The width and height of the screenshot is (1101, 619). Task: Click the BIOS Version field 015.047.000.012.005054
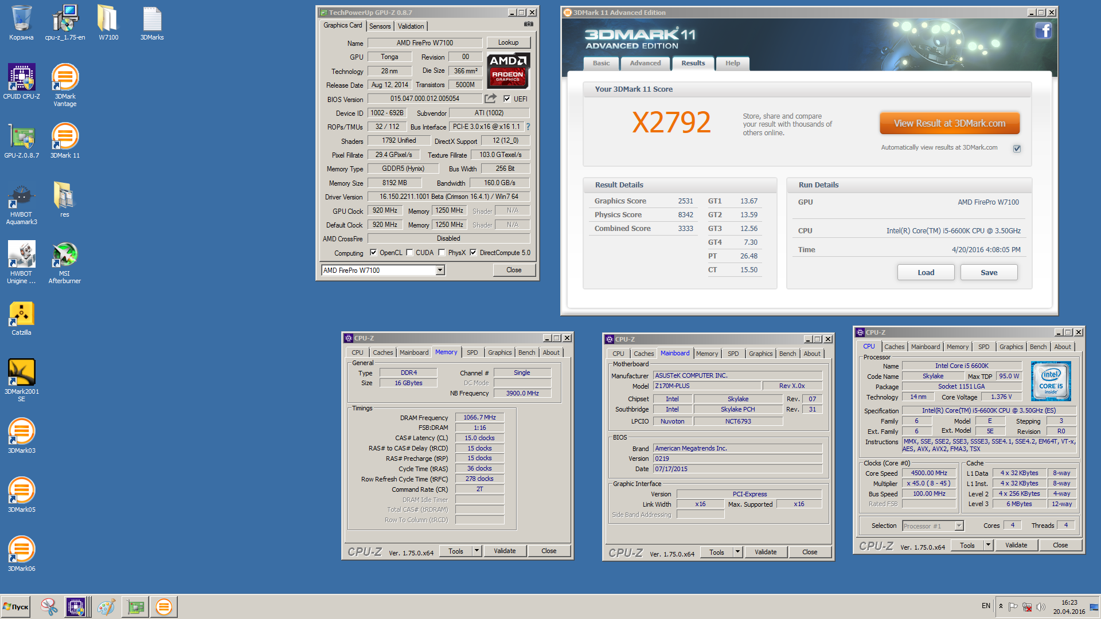425,99
